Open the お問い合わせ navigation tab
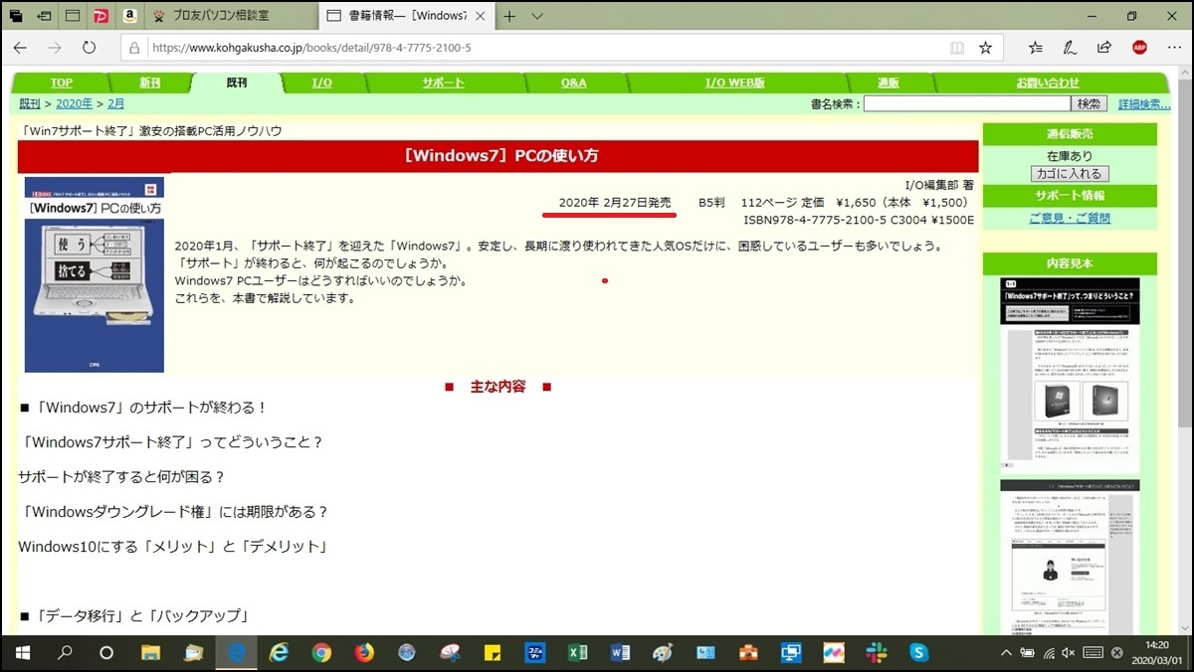1194x672 pixels. 1048,83
